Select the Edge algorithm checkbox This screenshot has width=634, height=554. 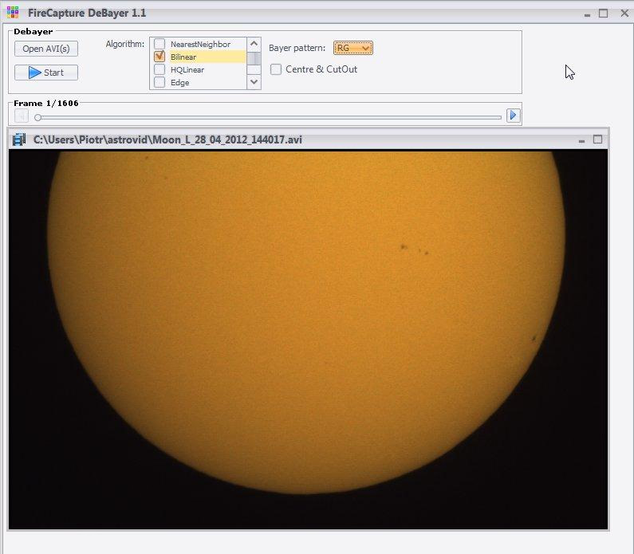pyautogui.click(x=159, y=82)
